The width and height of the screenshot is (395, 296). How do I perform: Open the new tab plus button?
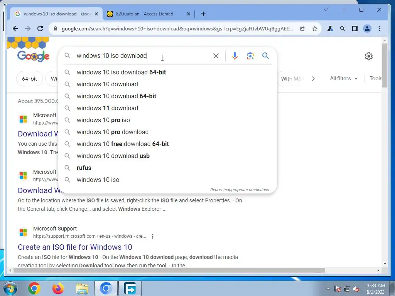tap(203, 14)
